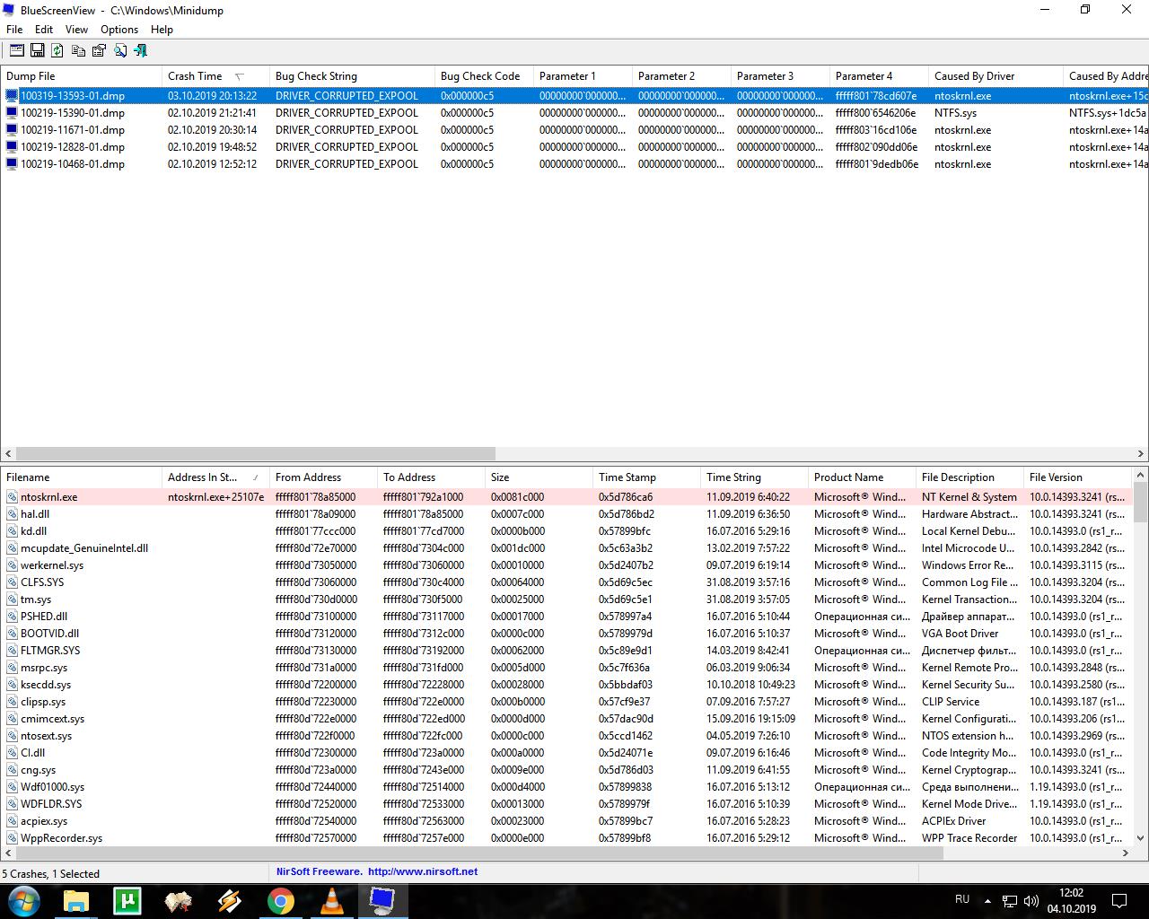Select ntoskrnl.exe row in lower pane
The width and height of the screenshot is (1149, 919).
click(566, 497)
